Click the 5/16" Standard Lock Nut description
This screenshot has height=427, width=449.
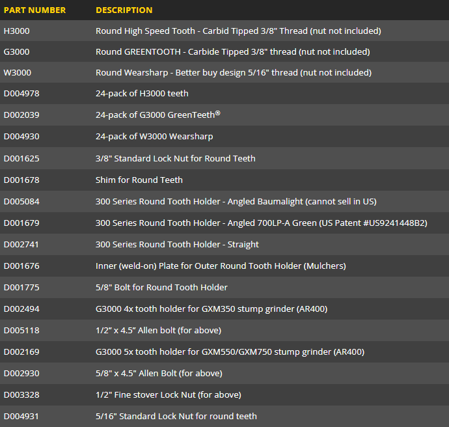pyautogui.click(x=176, y=416)
